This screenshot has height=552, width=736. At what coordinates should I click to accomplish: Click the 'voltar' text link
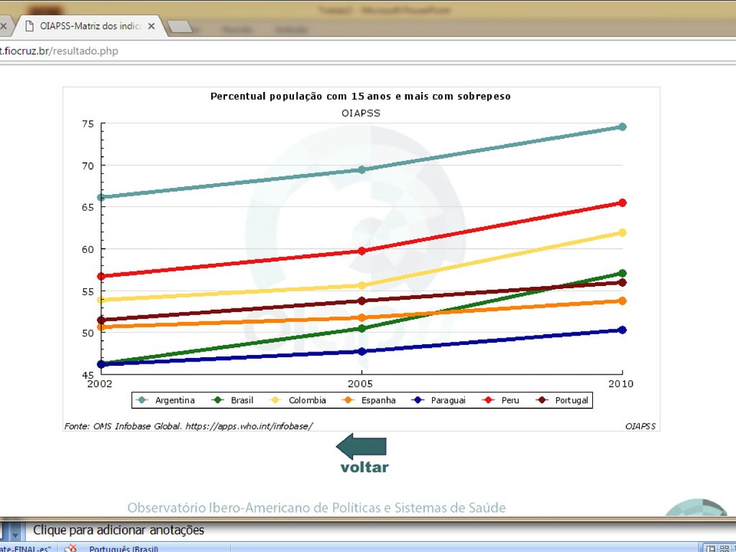click(364, 467)
